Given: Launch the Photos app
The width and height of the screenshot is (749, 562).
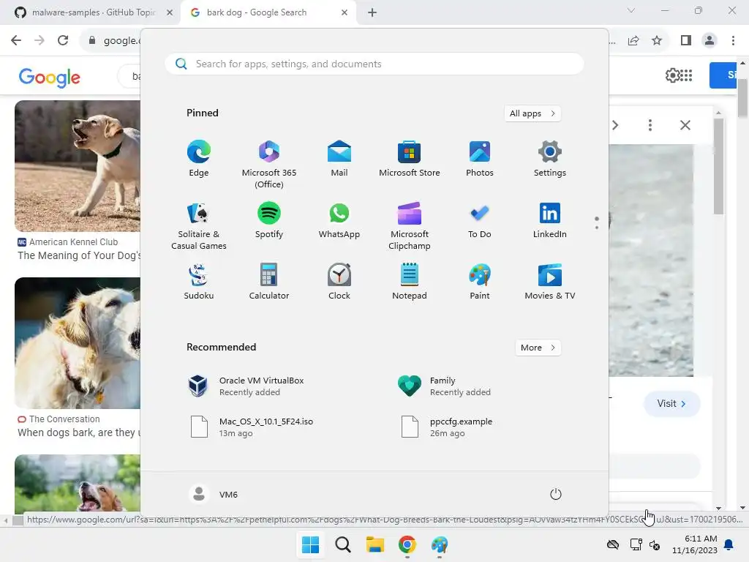Looking at the screenshot, I should [480, 159].
